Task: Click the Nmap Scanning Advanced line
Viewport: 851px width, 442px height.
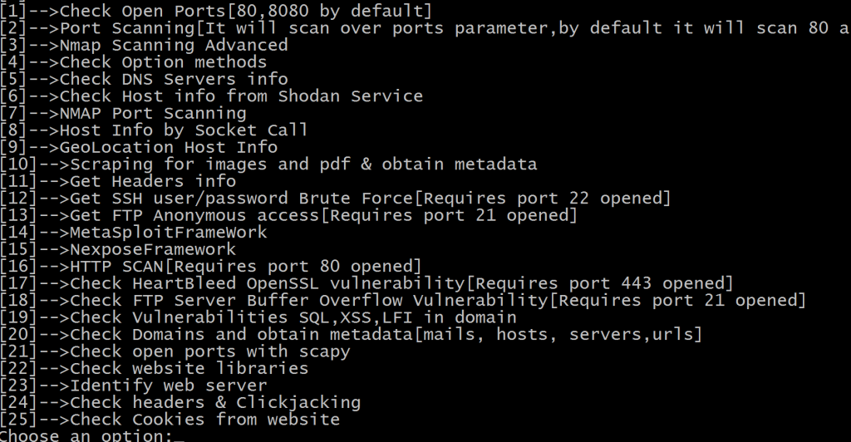Action: tap(144, 45)
